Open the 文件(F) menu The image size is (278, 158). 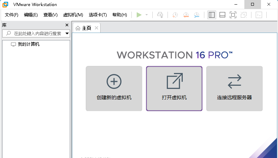pyautogui.click(x=12, y=15)
